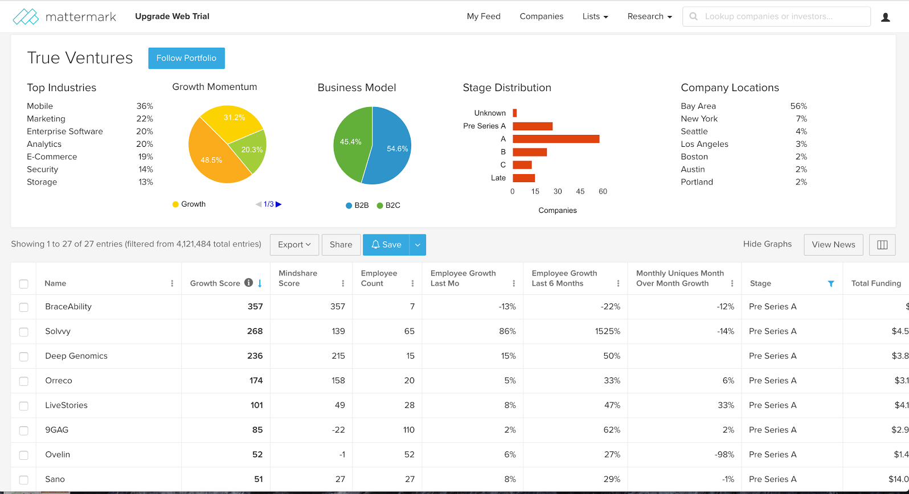Image resolution: width=909 pixels, height=494 pixels.
Task: Open the Companies page
Action: [542, 17]
